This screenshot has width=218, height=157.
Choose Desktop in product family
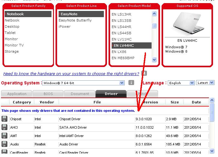click(12, 26)
